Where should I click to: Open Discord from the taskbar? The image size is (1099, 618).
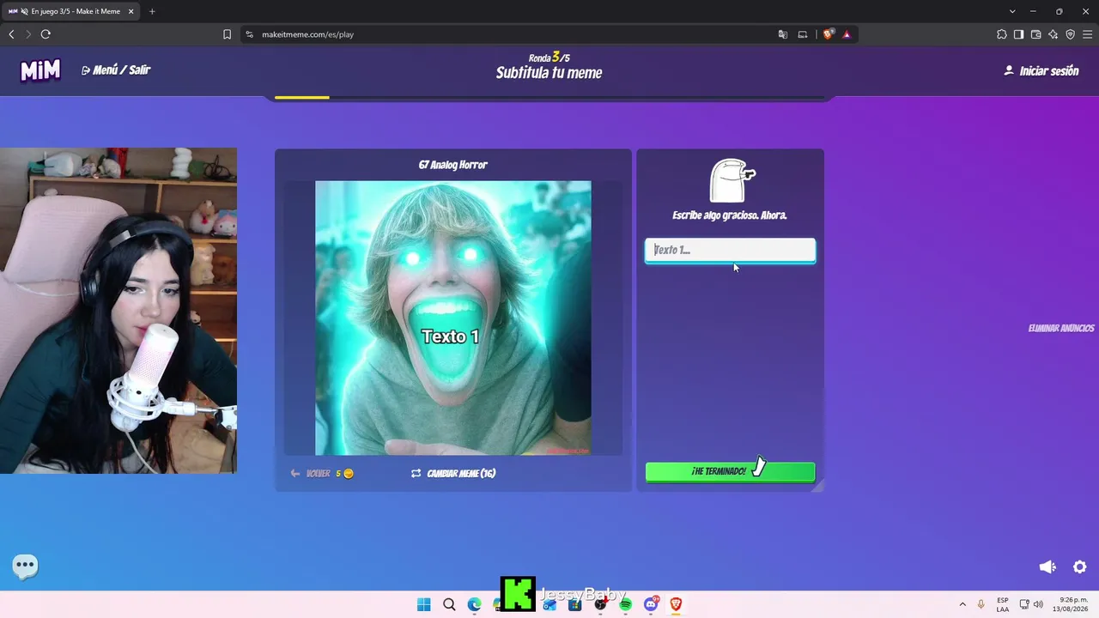point(651,604)
